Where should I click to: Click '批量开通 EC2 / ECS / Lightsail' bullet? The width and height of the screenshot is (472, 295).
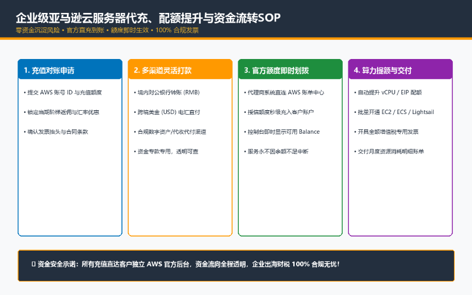394,112
